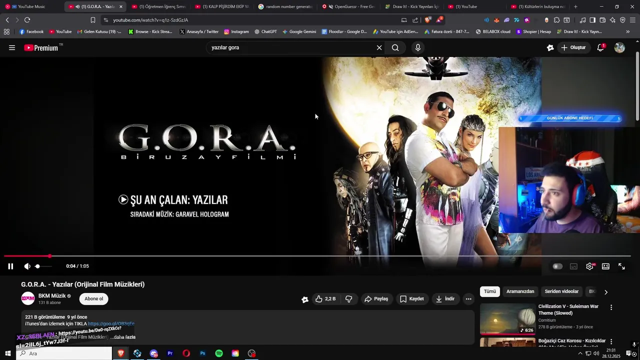Image resolution: width=640 pixels, height=360 pixels.
Task: Open Spotify from the taskbar
Action: coord(219,353)
